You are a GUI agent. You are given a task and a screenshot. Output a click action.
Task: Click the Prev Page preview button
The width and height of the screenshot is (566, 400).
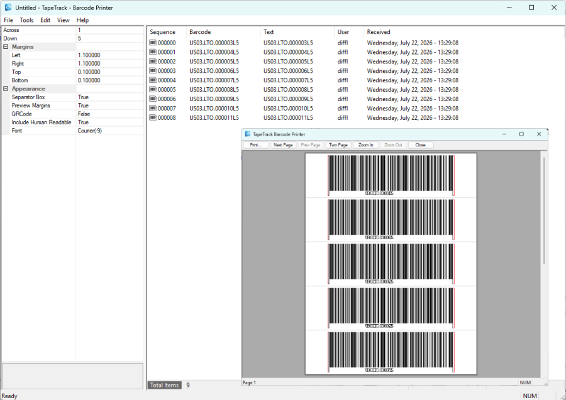pos(311,145)
